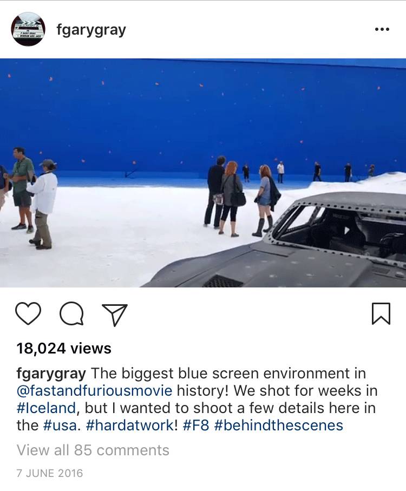Open the 18,024 views count
Image resolution: width=406 pixels, height=491 pixels.
coord(64,349)
